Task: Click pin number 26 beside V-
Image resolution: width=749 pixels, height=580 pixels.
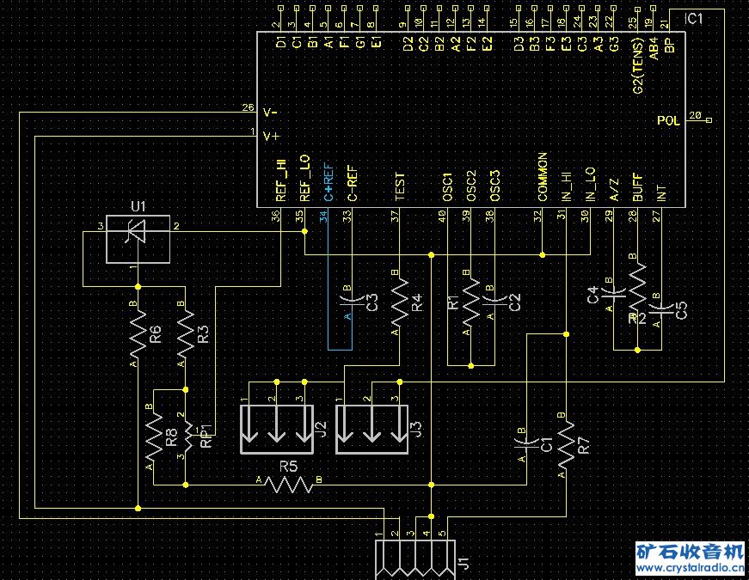Action: coord(248,107)
